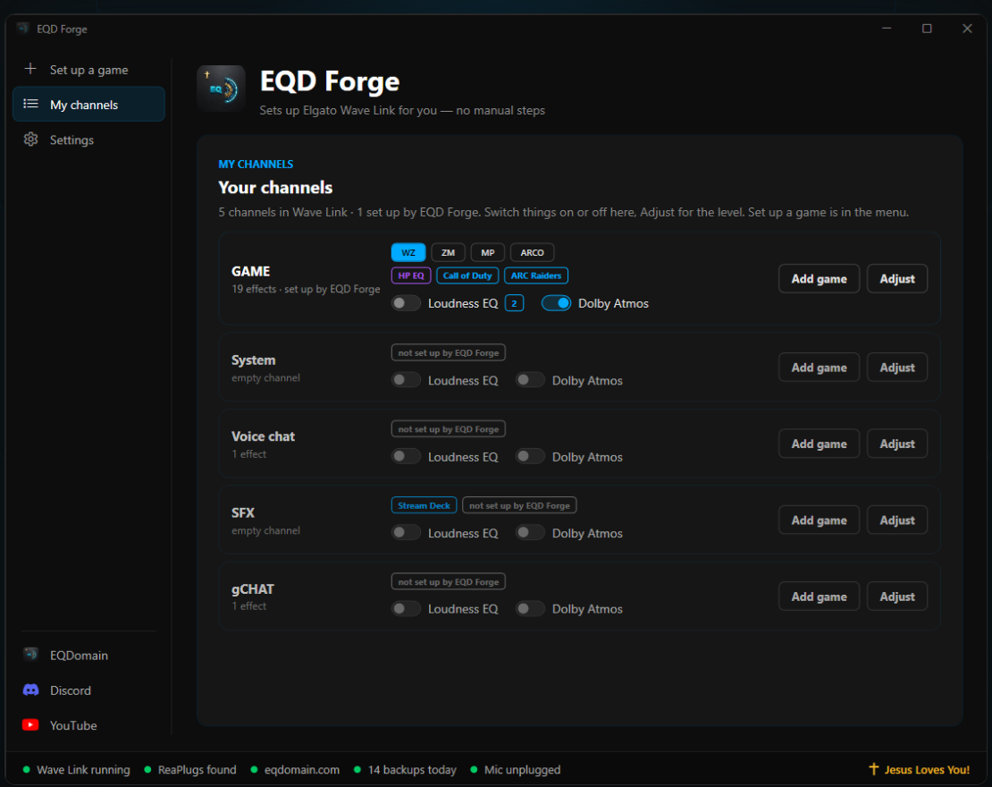Switch on Loudness EQ for SFX channel
Screen dimensions: 992x787
point(406,532)
